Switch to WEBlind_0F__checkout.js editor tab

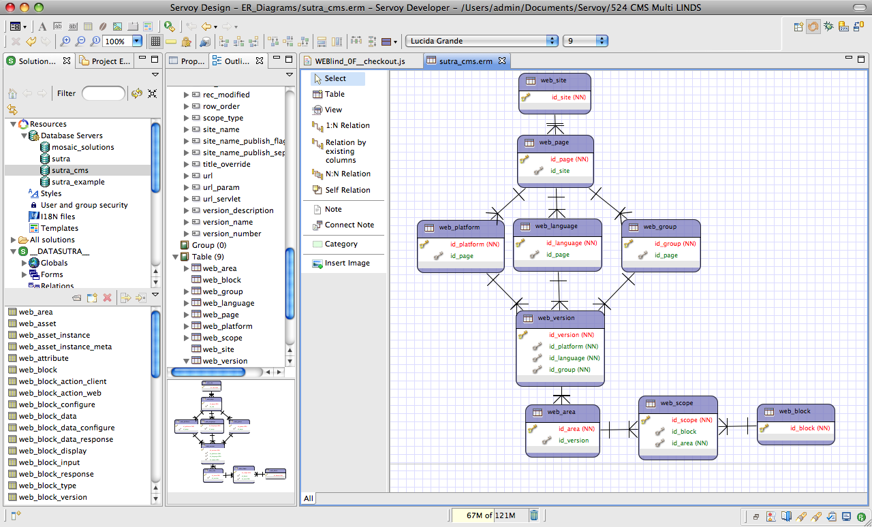tap(359, 61)
